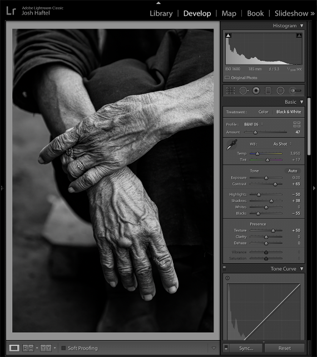Select the Crop Overlay tool
The height and width of the screenshot is (357, 317).
[x=230, y=90]
